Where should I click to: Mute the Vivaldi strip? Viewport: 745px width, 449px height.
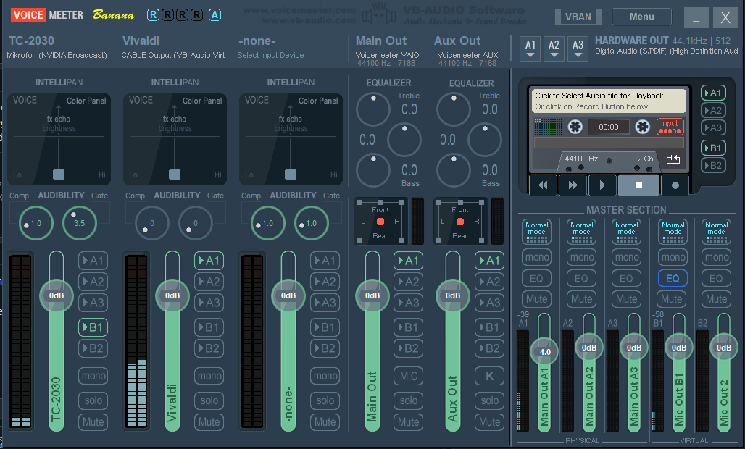point(209,421)
